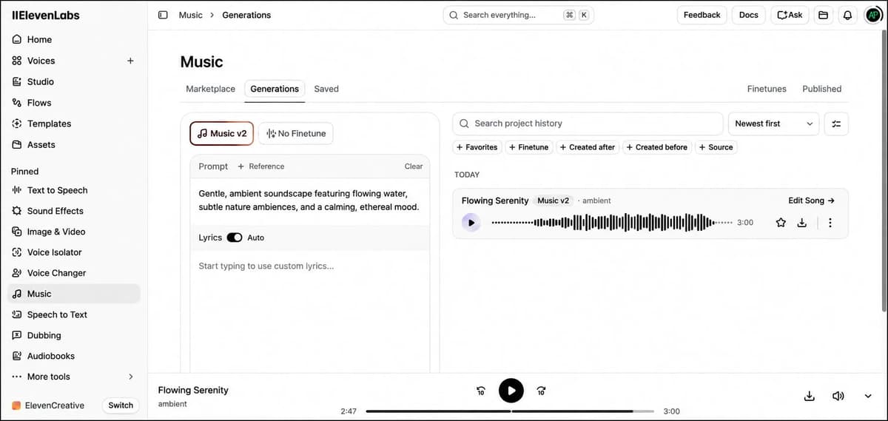Rewind 10 seconds in player
The width and height of the screenshot is (888, 421).
481,391
